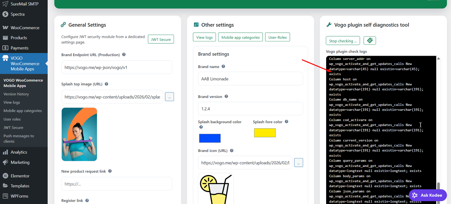The image size is (451, 204).
Task: Click the lemonade glass brand icon thumbnail
Action: (216, 189)
